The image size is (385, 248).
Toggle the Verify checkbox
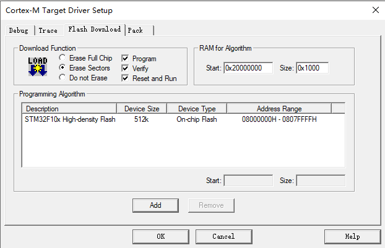[125, 68]
